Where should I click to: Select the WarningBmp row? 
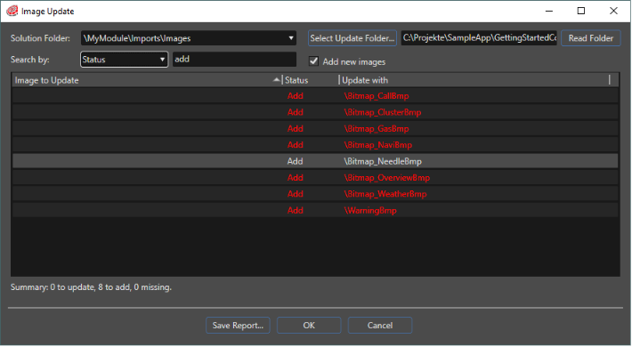315,210
